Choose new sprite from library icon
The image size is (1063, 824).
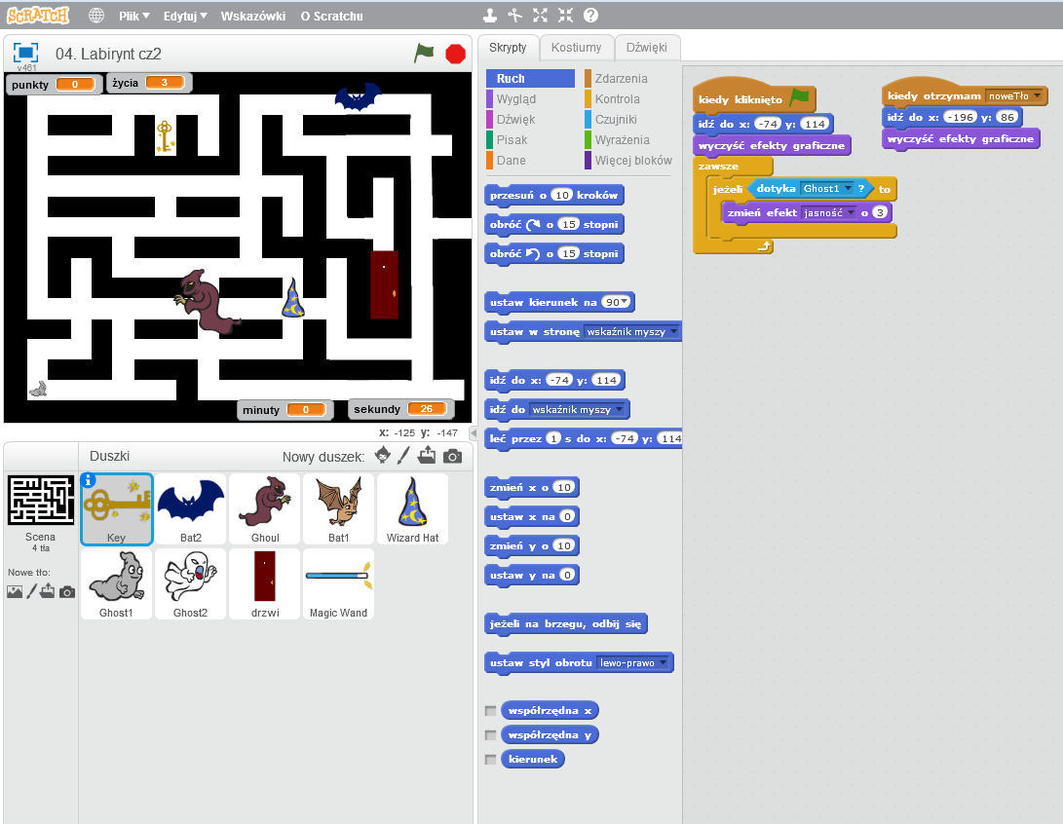(383, 456)
